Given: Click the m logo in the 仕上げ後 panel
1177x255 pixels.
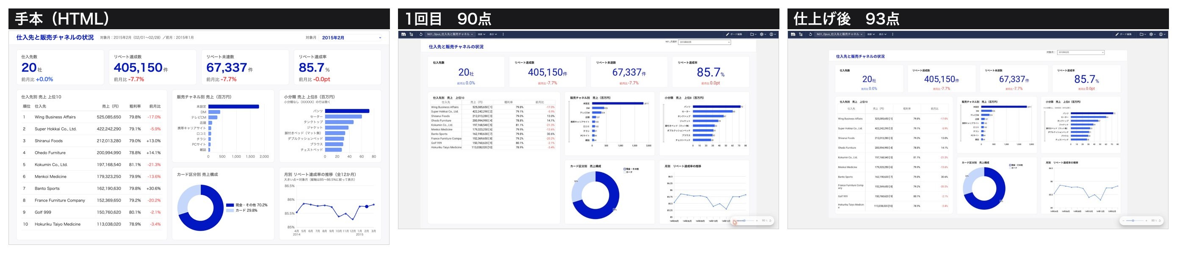Looking at the screenshot, I should 793,34.
